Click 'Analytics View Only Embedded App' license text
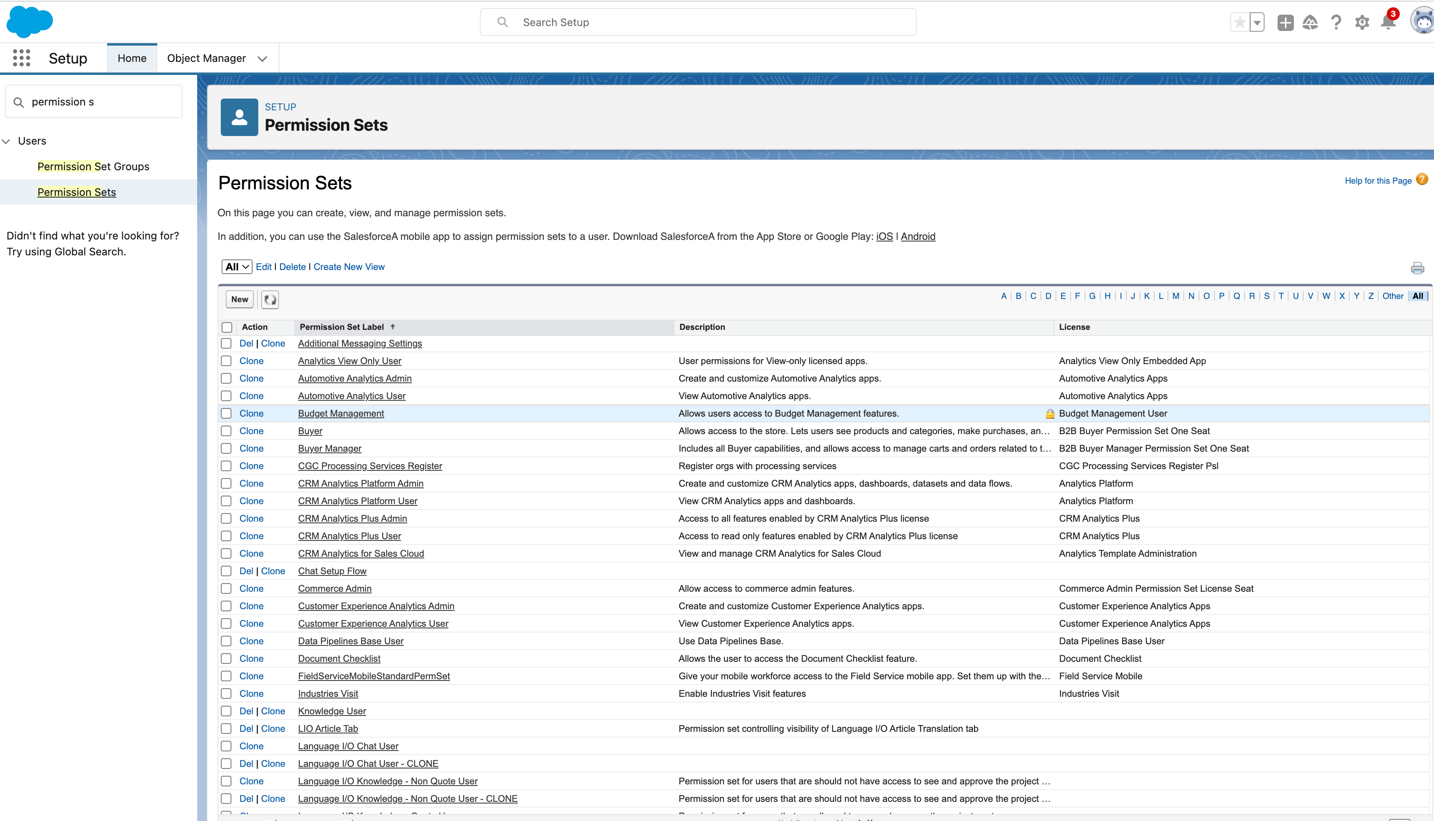Image resolution: width=1434 pixels, height=821 pixels. 1132,361
